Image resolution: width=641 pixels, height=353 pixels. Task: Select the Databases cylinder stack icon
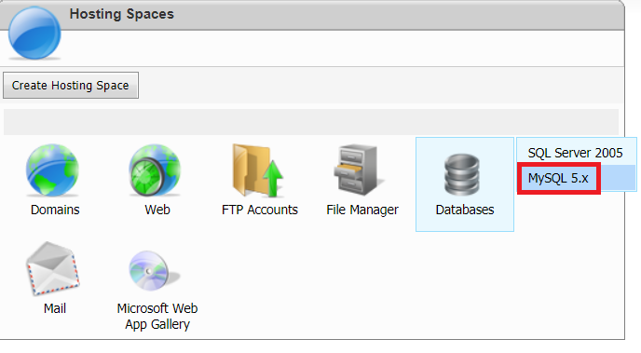point(461,174)
